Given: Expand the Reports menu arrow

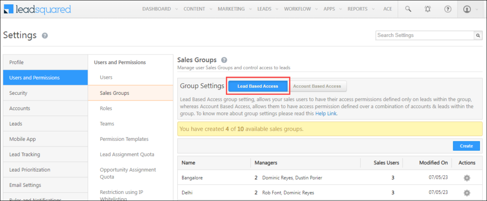Looking at the screenshot, I should tap(373, 9).
